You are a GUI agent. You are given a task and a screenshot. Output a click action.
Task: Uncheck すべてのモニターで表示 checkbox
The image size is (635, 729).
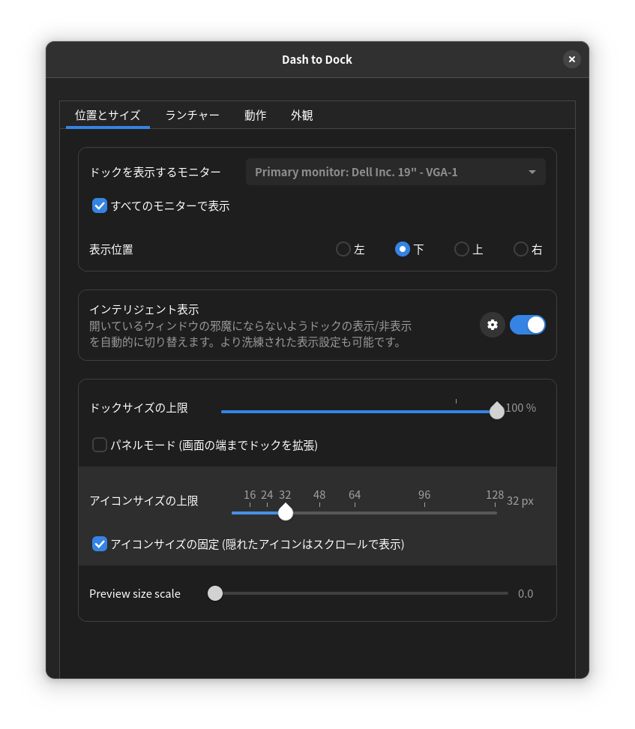[100, 205]
